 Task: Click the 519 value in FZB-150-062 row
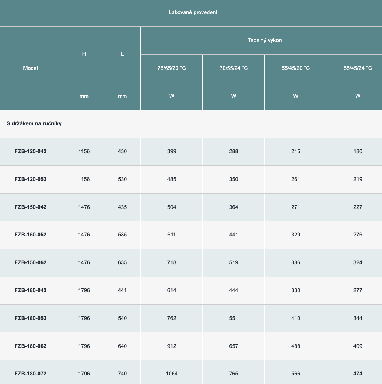(x=234, y=262)
